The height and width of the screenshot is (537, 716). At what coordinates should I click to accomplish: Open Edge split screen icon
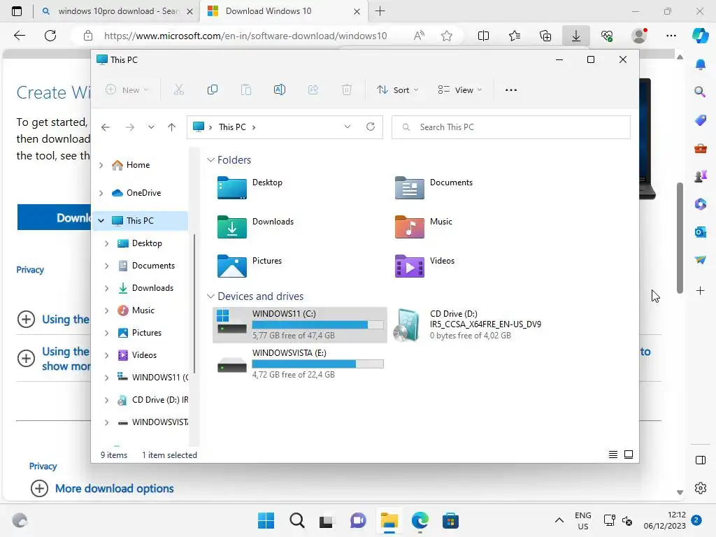[483, 36]
